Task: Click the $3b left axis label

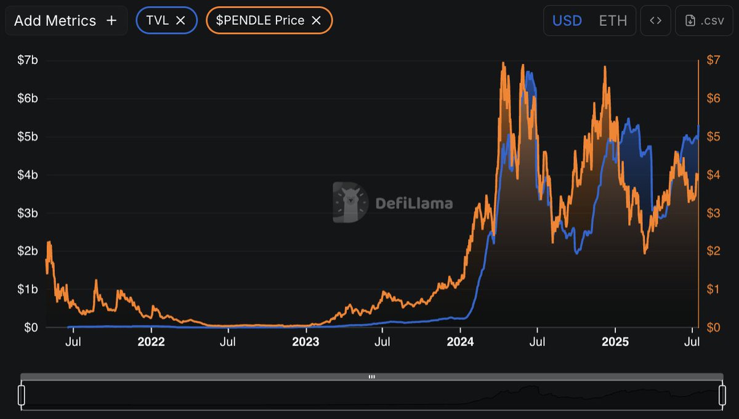Action: (x=27, y=213)
